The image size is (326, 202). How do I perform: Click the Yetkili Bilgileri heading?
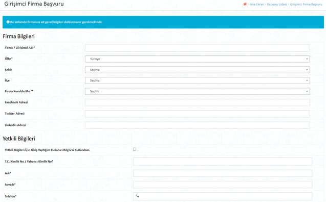[x=19, y=139]
